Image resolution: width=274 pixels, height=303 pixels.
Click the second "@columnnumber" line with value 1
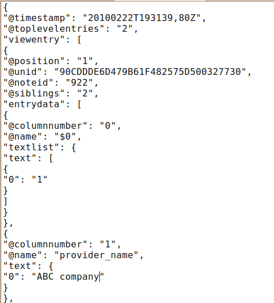(x=62, y=245)
